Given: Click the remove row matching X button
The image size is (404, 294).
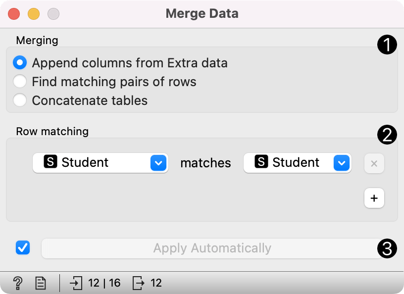Looking at the screenshot, I should tap(374, 163).
